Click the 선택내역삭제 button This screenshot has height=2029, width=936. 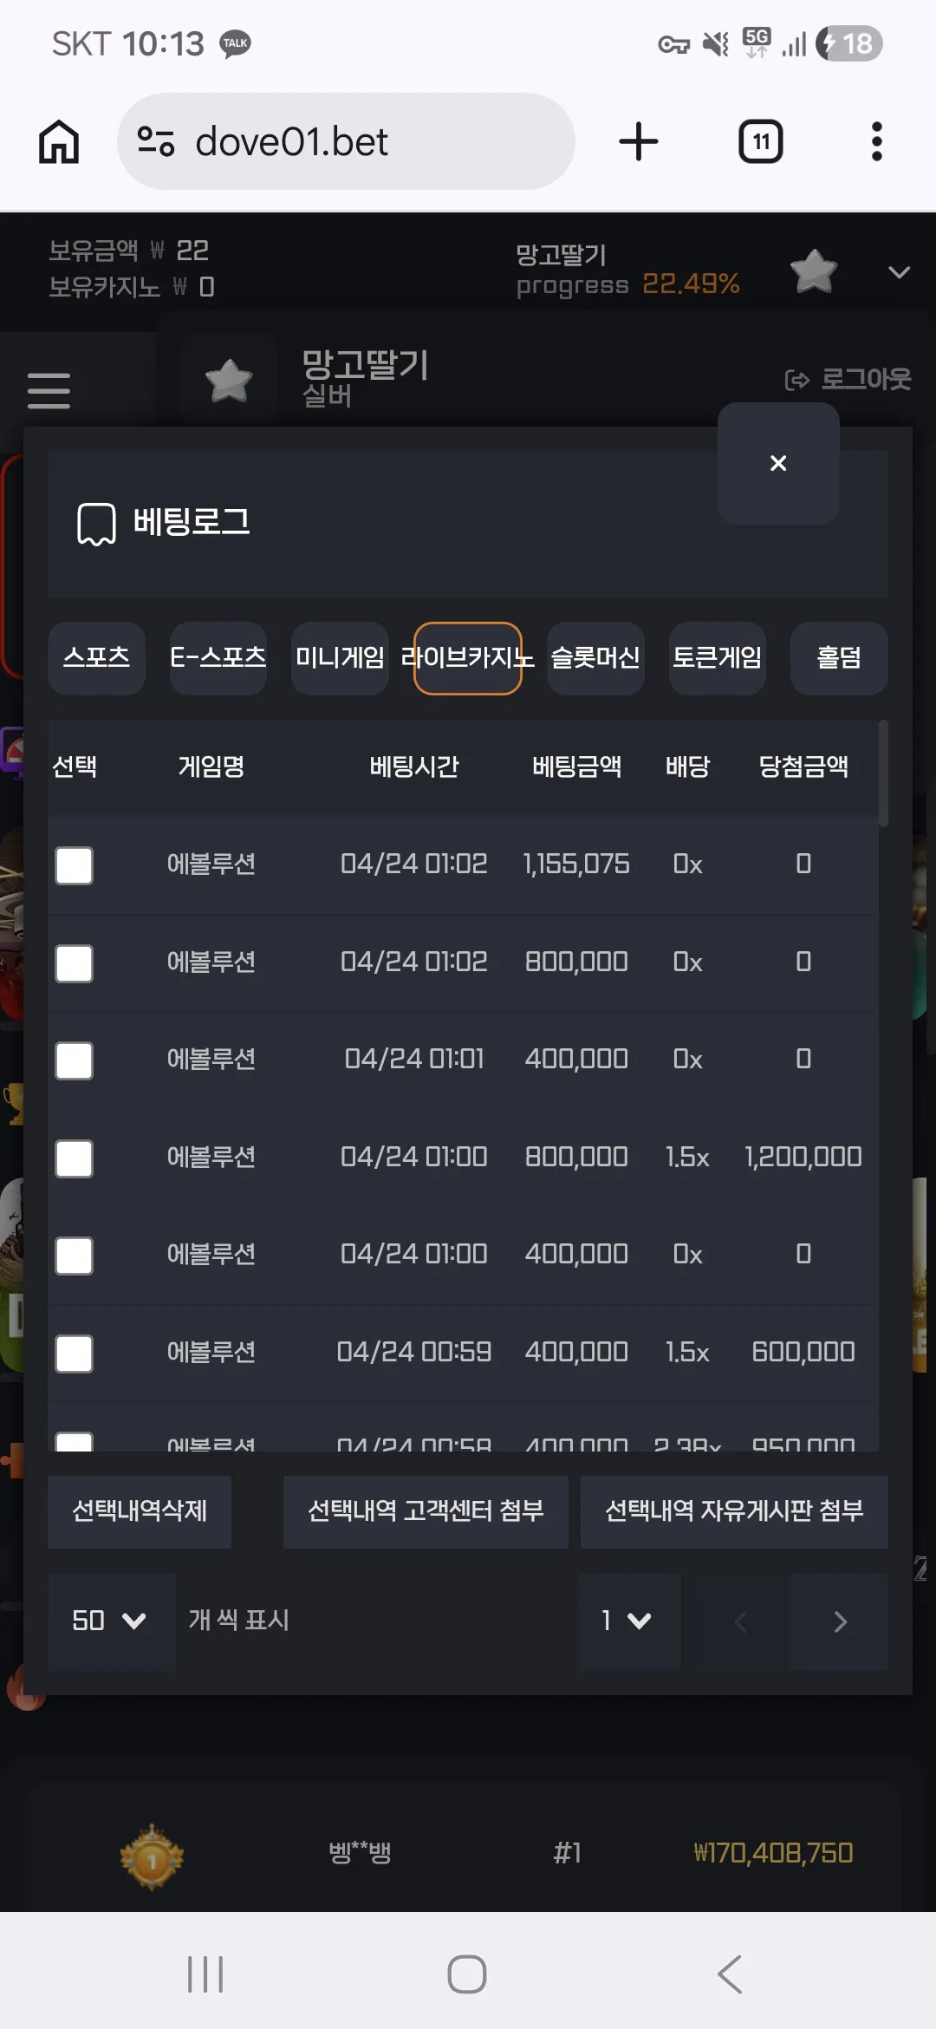(x=140, y=1511)
